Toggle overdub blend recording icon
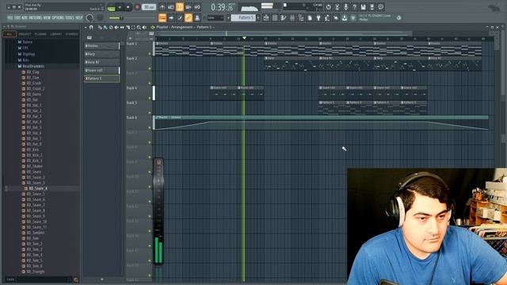 [189, 7]
